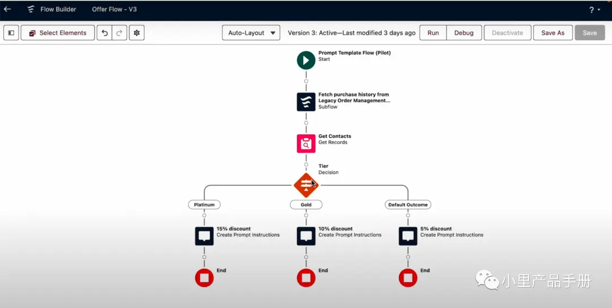
Task: Click the 'Flow Builder' app name text
Action: coord(58,9)
